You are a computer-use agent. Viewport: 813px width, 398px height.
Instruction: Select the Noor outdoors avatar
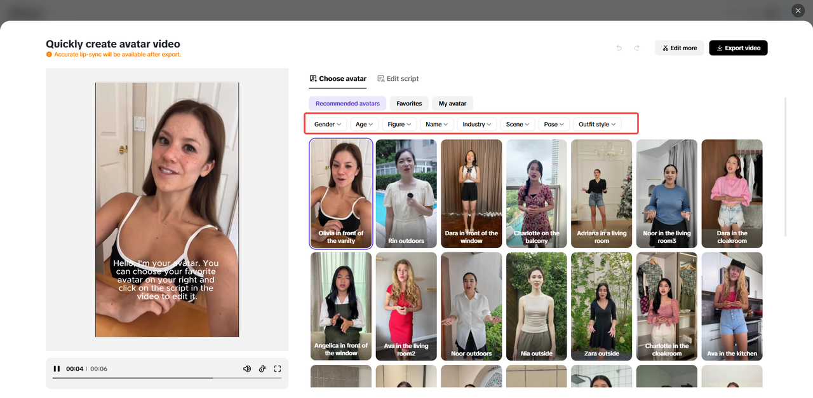[x=471, y=306]
